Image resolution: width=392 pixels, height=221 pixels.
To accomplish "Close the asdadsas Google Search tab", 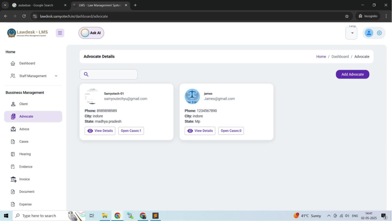I will 65,5.
